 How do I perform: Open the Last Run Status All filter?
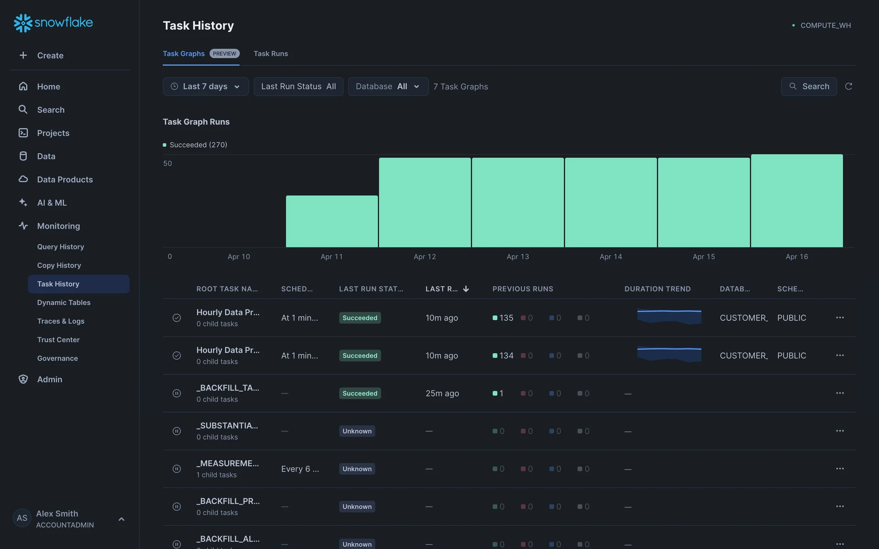click(x=298, y=86)
